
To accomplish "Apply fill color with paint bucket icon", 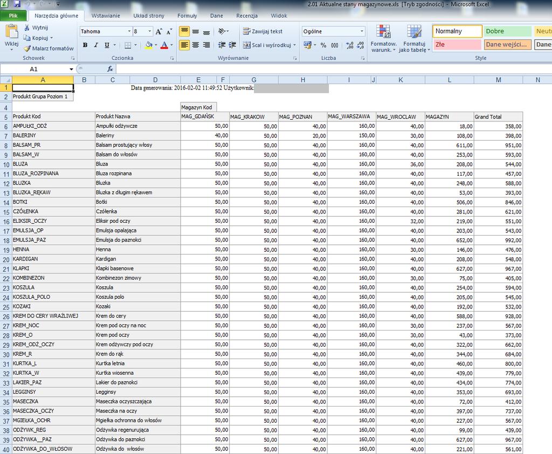I will click(149, 45).
